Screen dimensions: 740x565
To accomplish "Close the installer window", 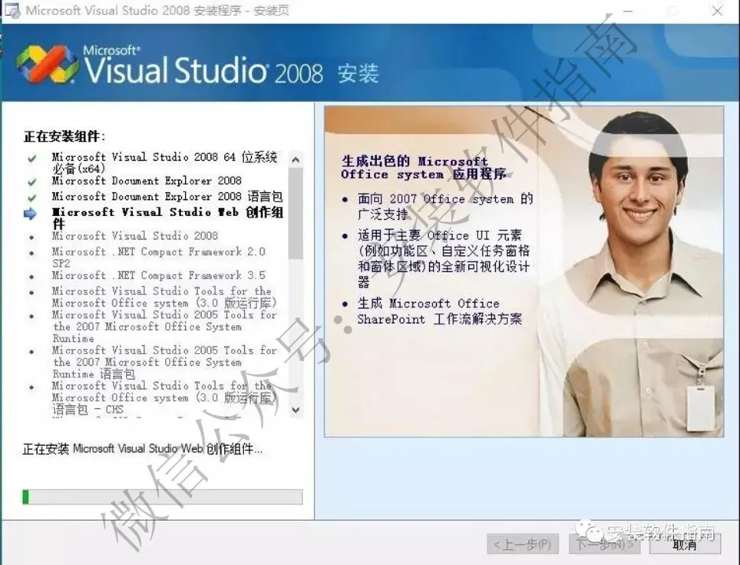I will [x=717, y=11].
